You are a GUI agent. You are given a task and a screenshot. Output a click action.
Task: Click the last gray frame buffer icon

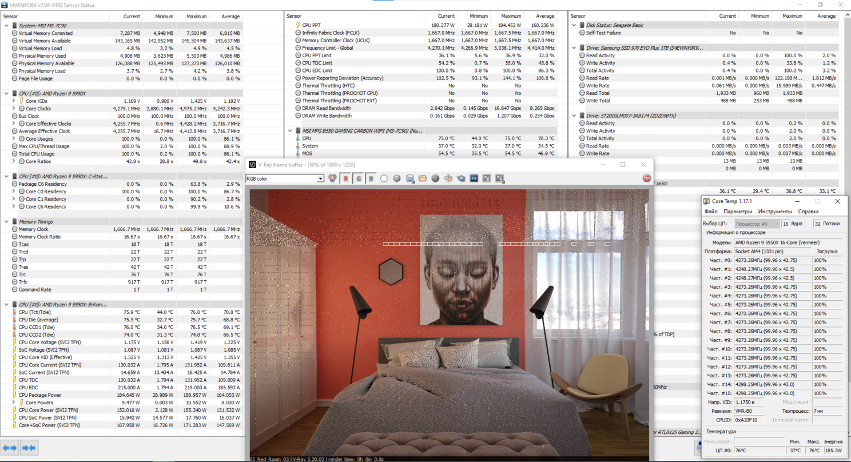pos(500,178)
